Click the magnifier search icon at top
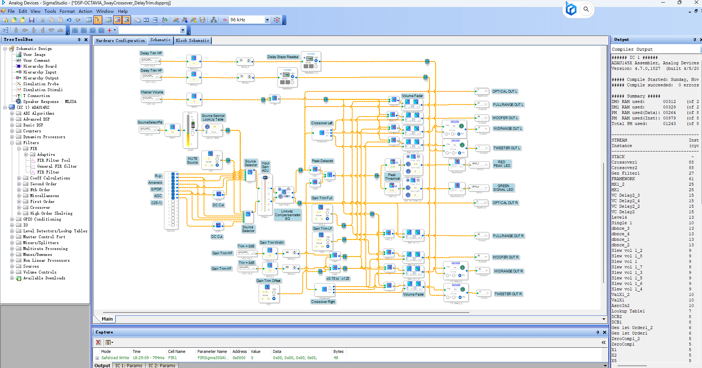 pos(586,9)
